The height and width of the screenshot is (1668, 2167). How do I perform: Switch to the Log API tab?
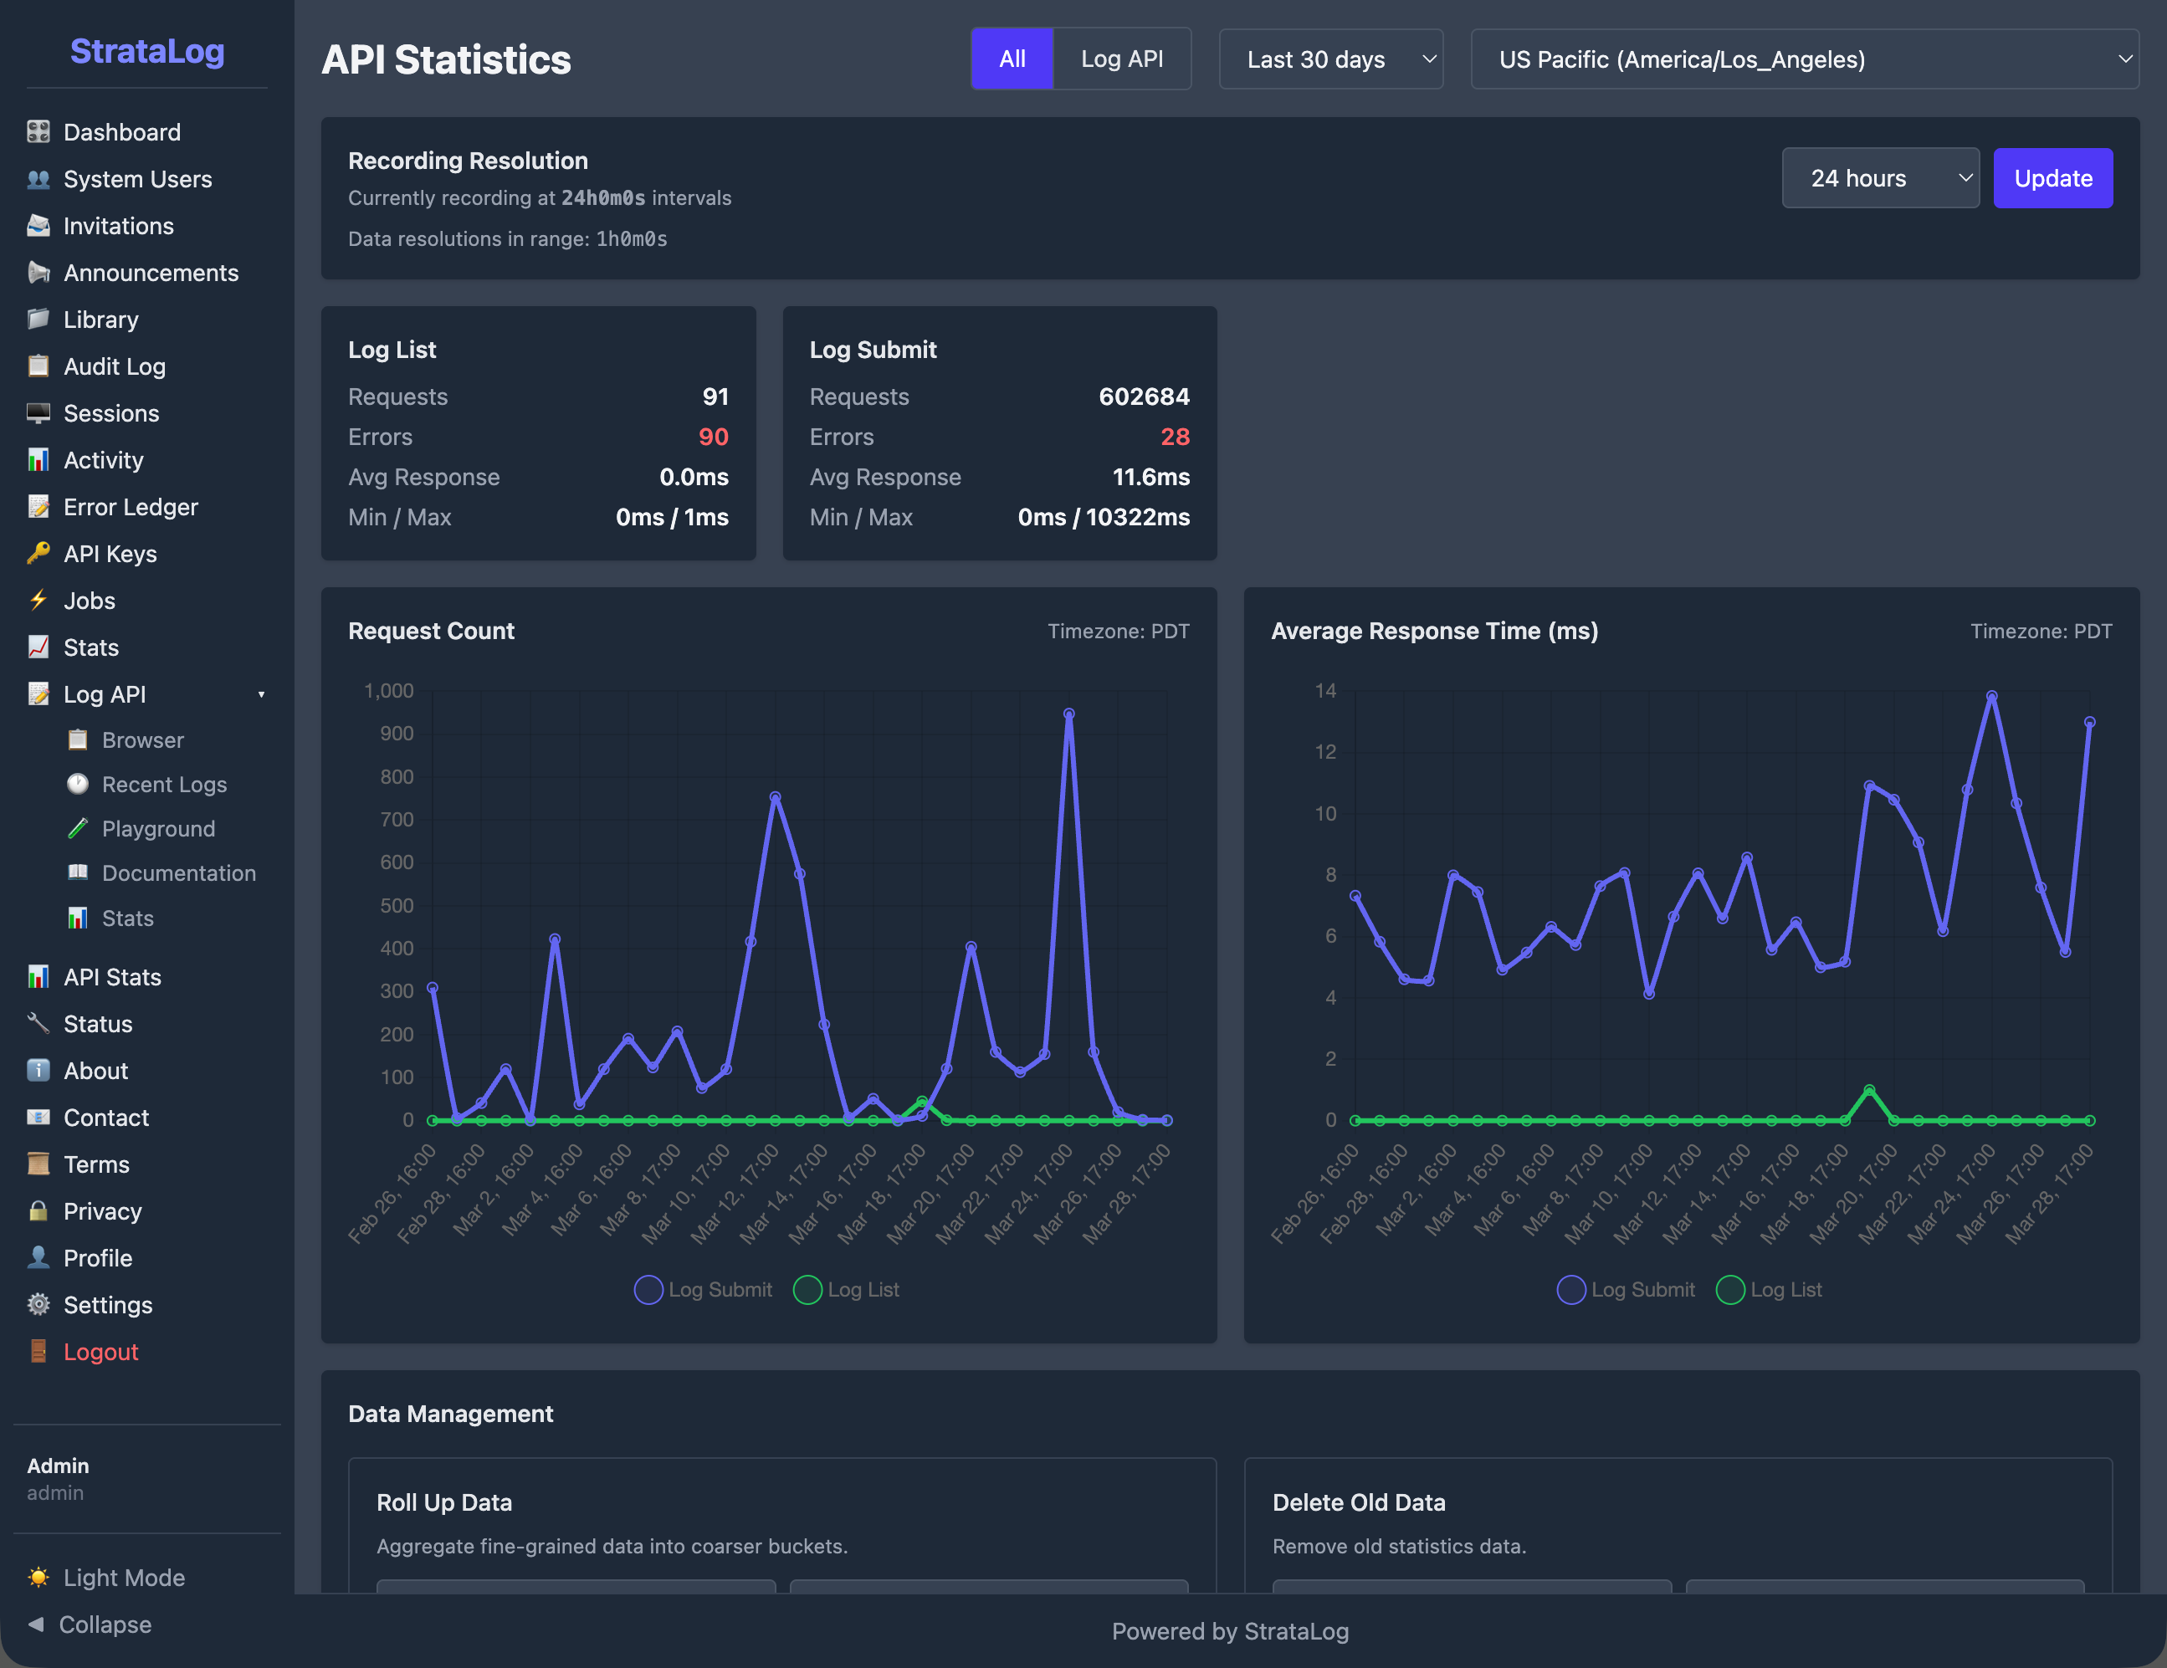pos(1122,59)
